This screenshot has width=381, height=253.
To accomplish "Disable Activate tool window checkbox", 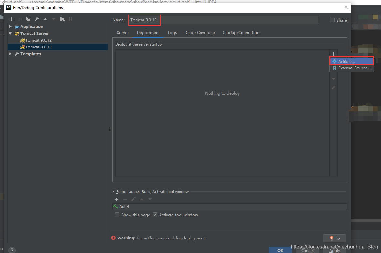I will (155, 215).
